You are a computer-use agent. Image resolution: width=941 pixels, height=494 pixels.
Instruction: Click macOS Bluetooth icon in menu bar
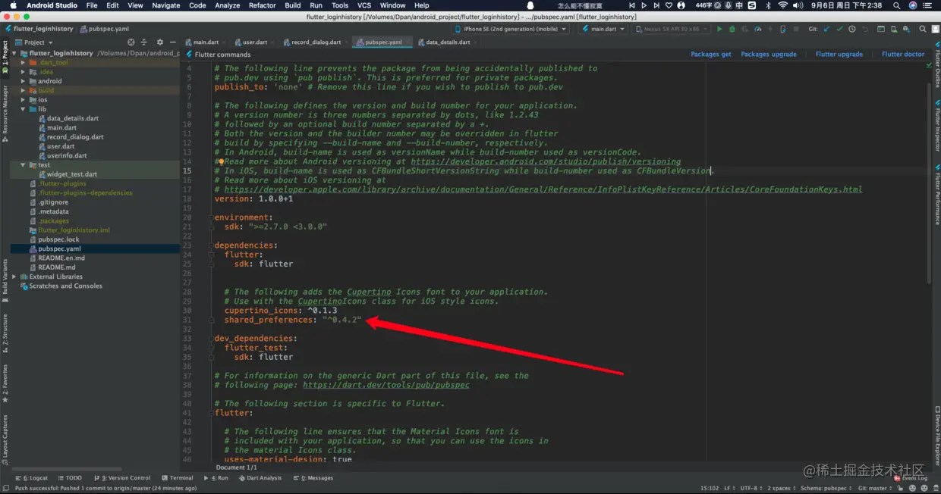[x=768, y=5]
